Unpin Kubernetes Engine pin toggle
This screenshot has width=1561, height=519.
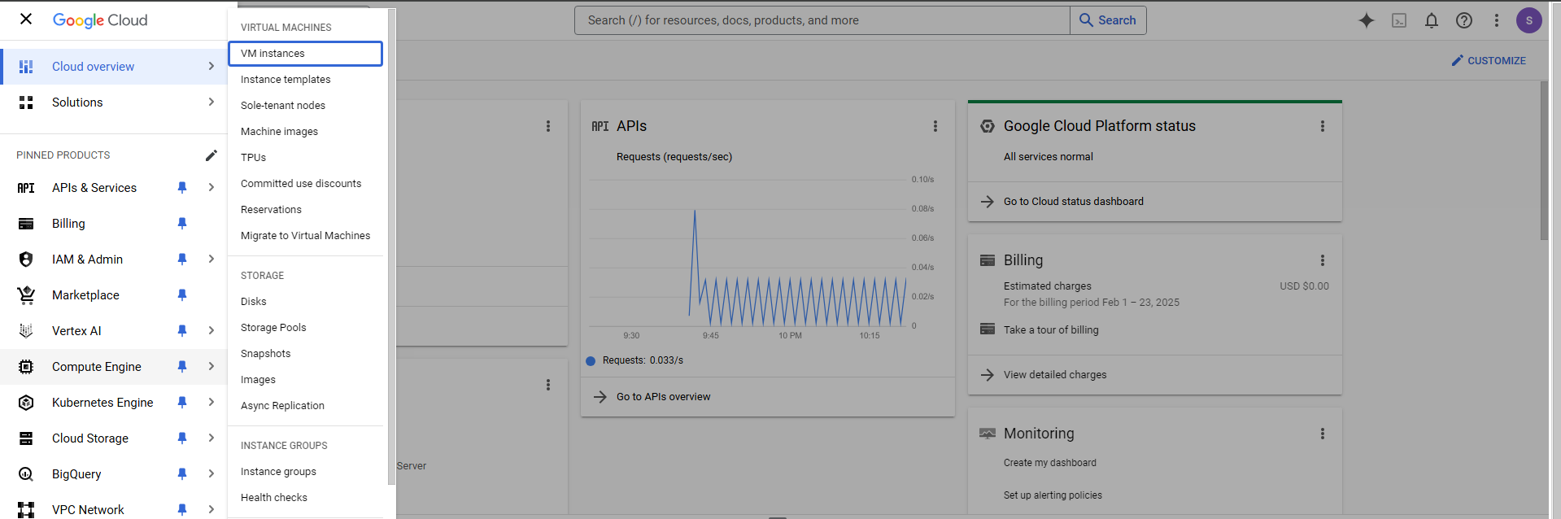click(x=182, y=403)
